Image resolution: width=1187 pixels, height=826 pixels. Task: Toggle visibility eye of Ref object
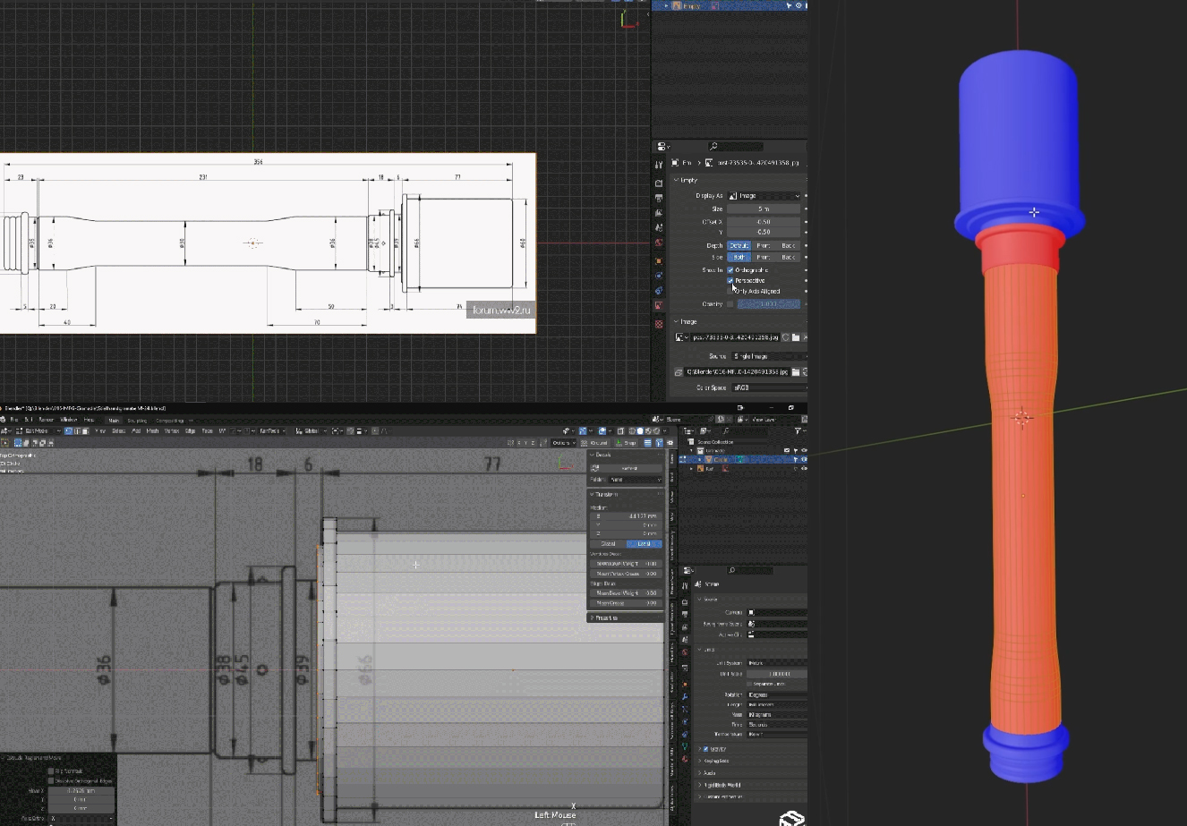point(803,468)
